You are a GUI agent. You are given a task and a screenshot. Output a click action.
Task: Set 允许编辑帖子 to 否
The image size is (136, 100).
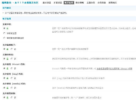click(x=12, y=49)
